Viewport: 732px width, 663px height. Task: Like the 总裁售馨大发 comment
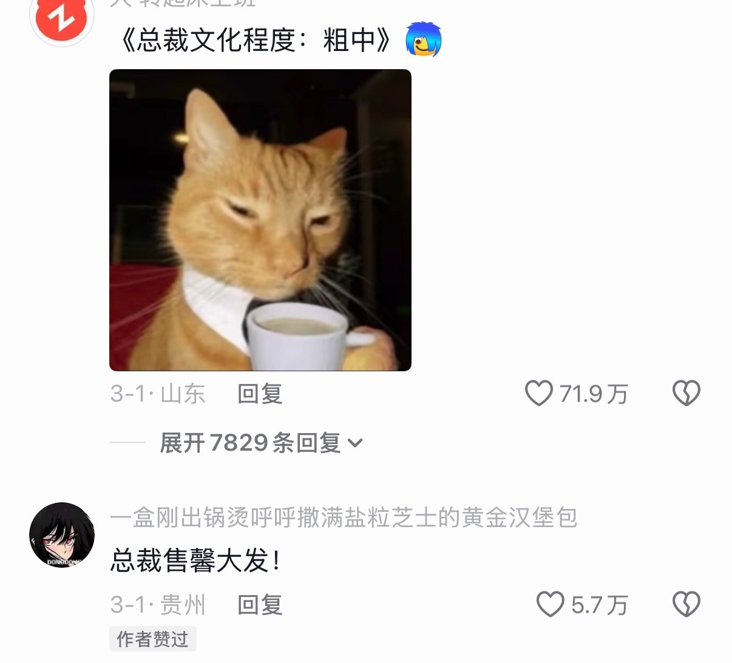(x=551, y=604)
